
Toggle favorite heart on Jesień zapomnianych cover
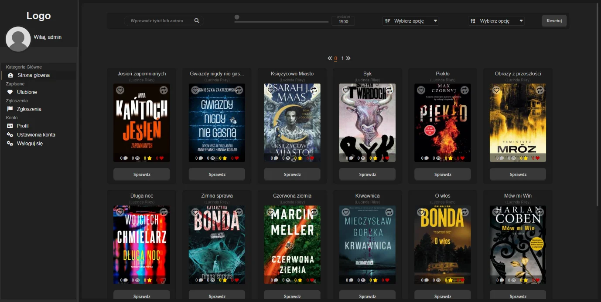(x=120, y=90)
